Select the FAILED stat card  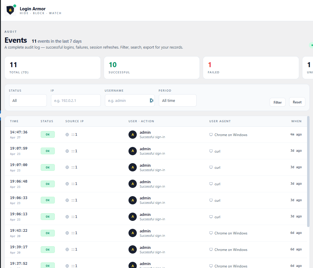click(x=251, y=67)
